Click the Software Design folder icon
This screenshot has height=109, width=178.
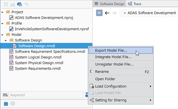(11, 40)
